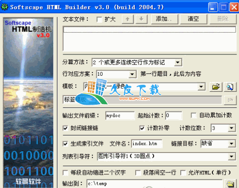Image resolution: width=239 pixels, height=188 pixels.
Task: Click the 起始计数 field containing 0
Action: tap(174, 116)
